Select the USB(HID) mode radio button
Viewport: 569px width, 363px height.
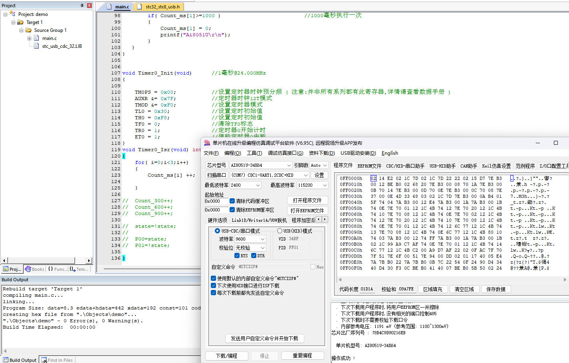[x=280, y=231]
